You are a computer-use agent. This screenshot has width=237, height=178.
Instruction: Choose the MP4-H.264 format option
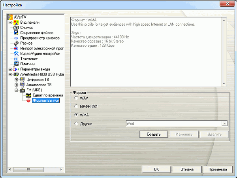[76, 106]
